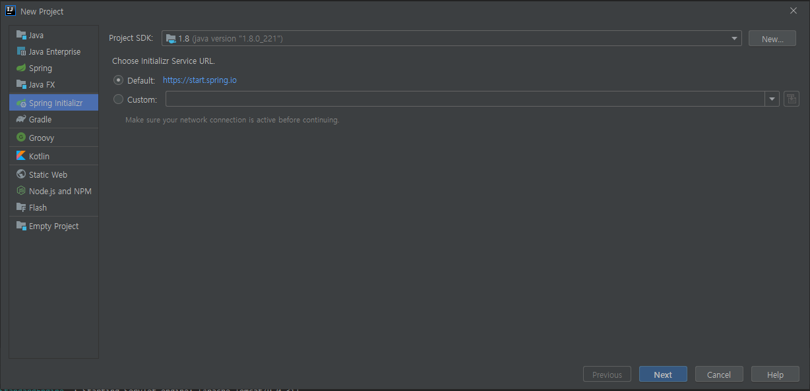The image size is (810, 391).
Task: Select Spring Initializr in the list
Action: [53, 103]
